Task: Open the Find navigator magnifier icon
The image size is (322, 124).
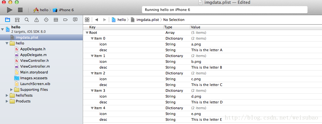Action: point(27,20)
